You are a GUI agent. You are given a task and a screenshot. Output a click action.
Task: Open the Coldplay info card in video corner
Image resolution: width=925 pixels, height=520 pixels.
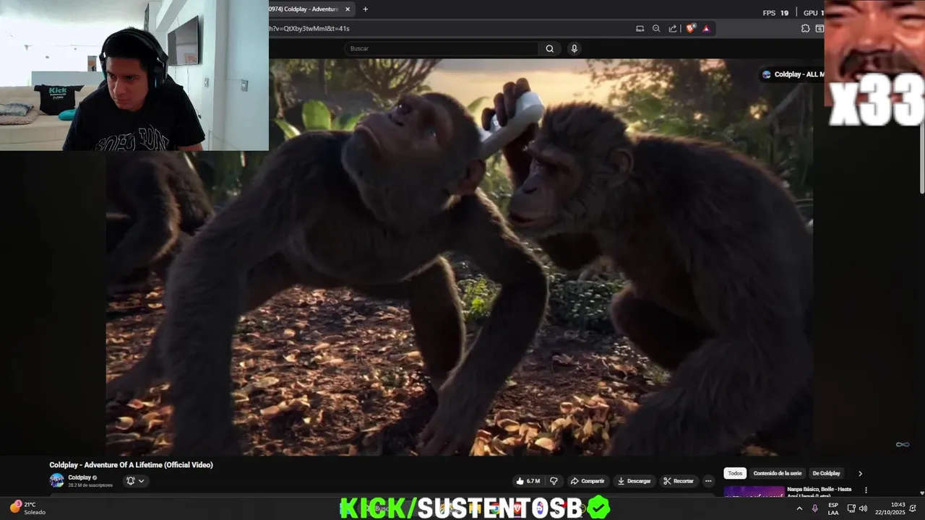tap(793, 74)
